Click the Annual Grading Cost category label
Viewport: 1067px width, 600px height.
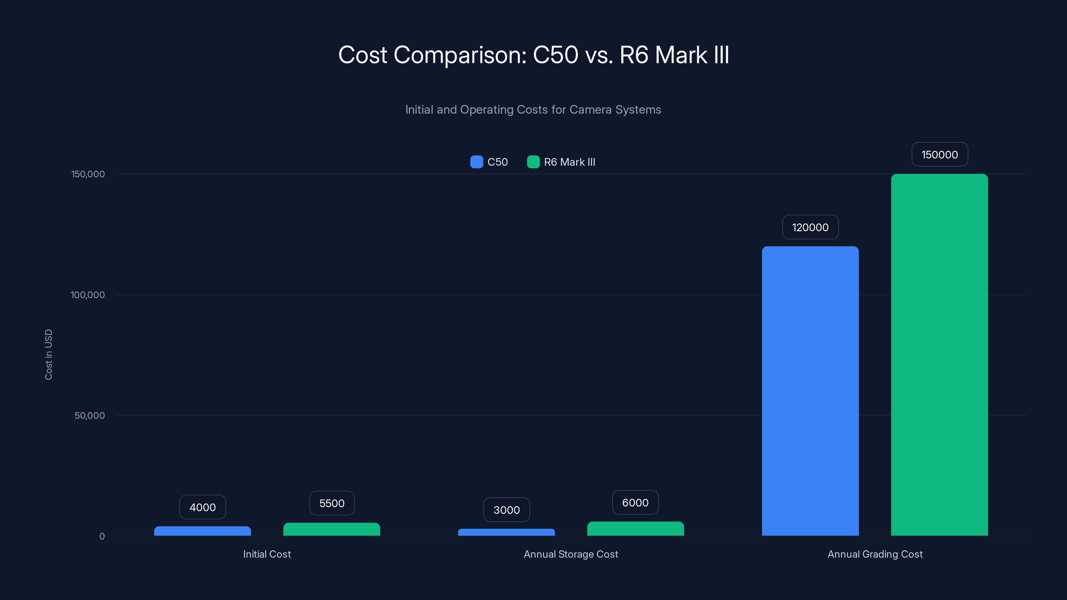(x=875, y=554)
